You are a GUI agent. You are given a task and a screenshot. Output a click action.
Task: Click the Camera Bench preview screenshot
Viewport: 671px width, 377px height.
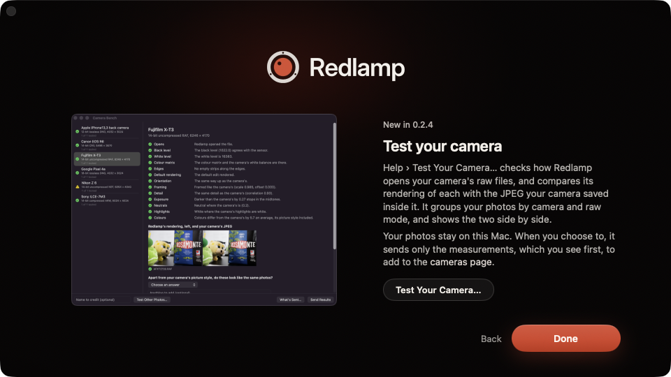[x=204, y=209]
